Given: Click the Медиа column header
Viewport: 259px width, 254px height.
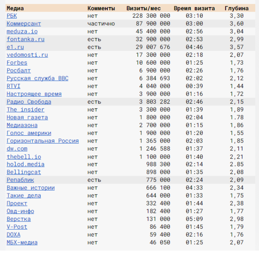Looking at the screenshot, I should click(15, 8).
